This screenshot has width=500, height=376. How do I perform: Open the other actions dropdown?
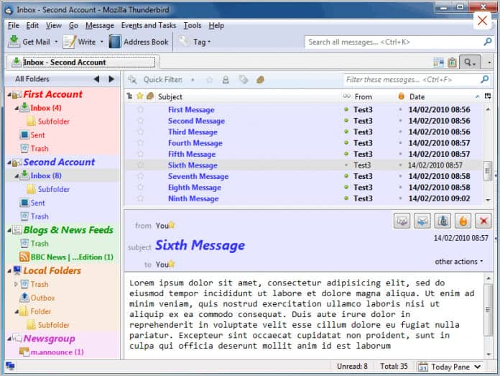point(458,262)
